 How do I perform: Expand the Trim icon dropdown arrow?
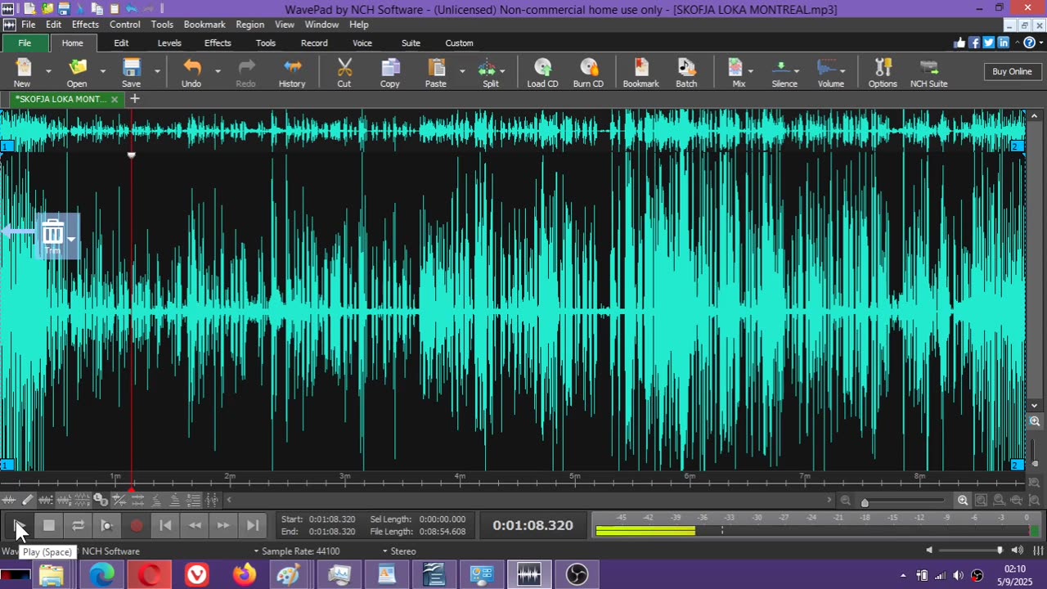point(71,239)
